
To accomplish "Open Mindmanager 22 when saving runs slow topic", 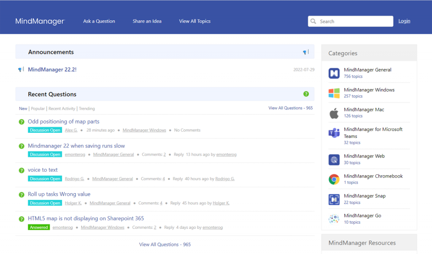I will pos(76,146).
